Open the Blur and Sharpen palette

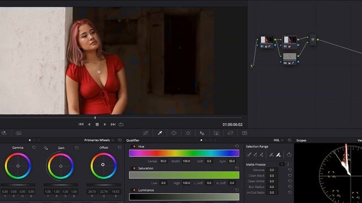(x=202, y=133)
